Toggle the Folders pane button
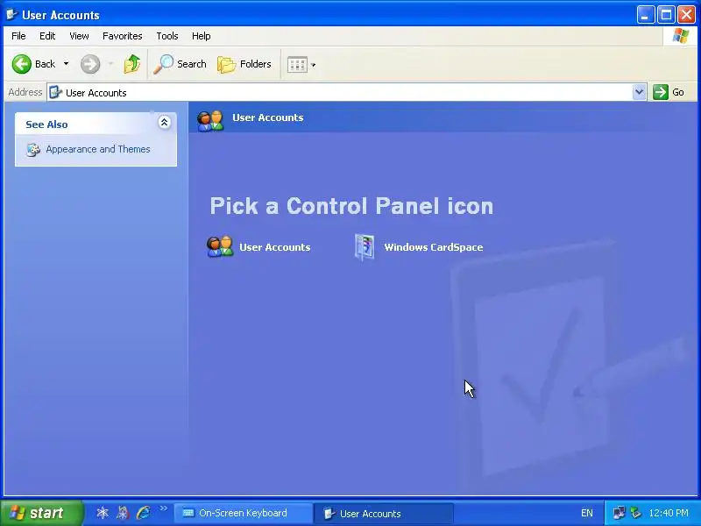Image resolution: width=701 pixels, height=526 pixels. [244, 64]
